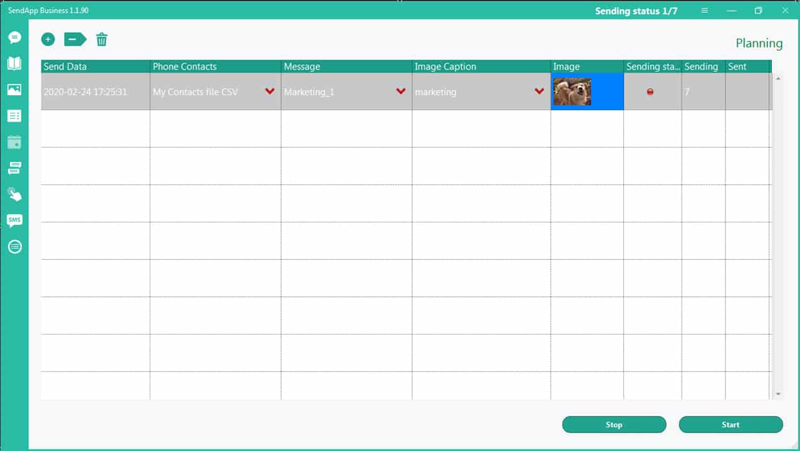Open the checklist icon in sidebar

tap(14, 116)
